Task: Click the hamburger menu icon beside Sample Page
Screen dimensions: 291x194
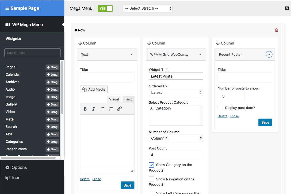Action: click(x=7, y=8)
